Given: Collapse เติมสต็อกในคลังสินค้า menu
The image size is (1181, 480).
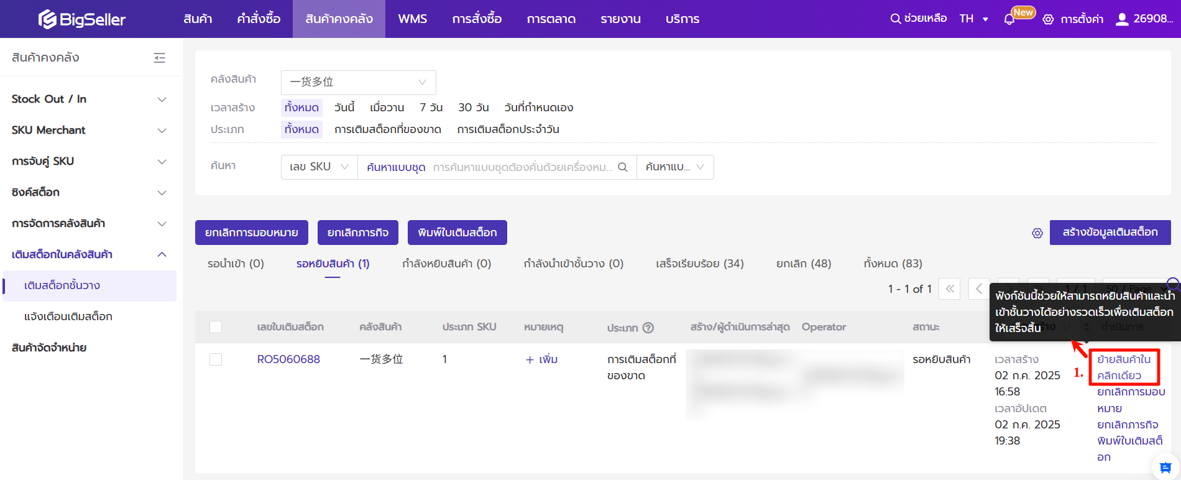Looking at the screenshot, I should (x=90, y=255).
